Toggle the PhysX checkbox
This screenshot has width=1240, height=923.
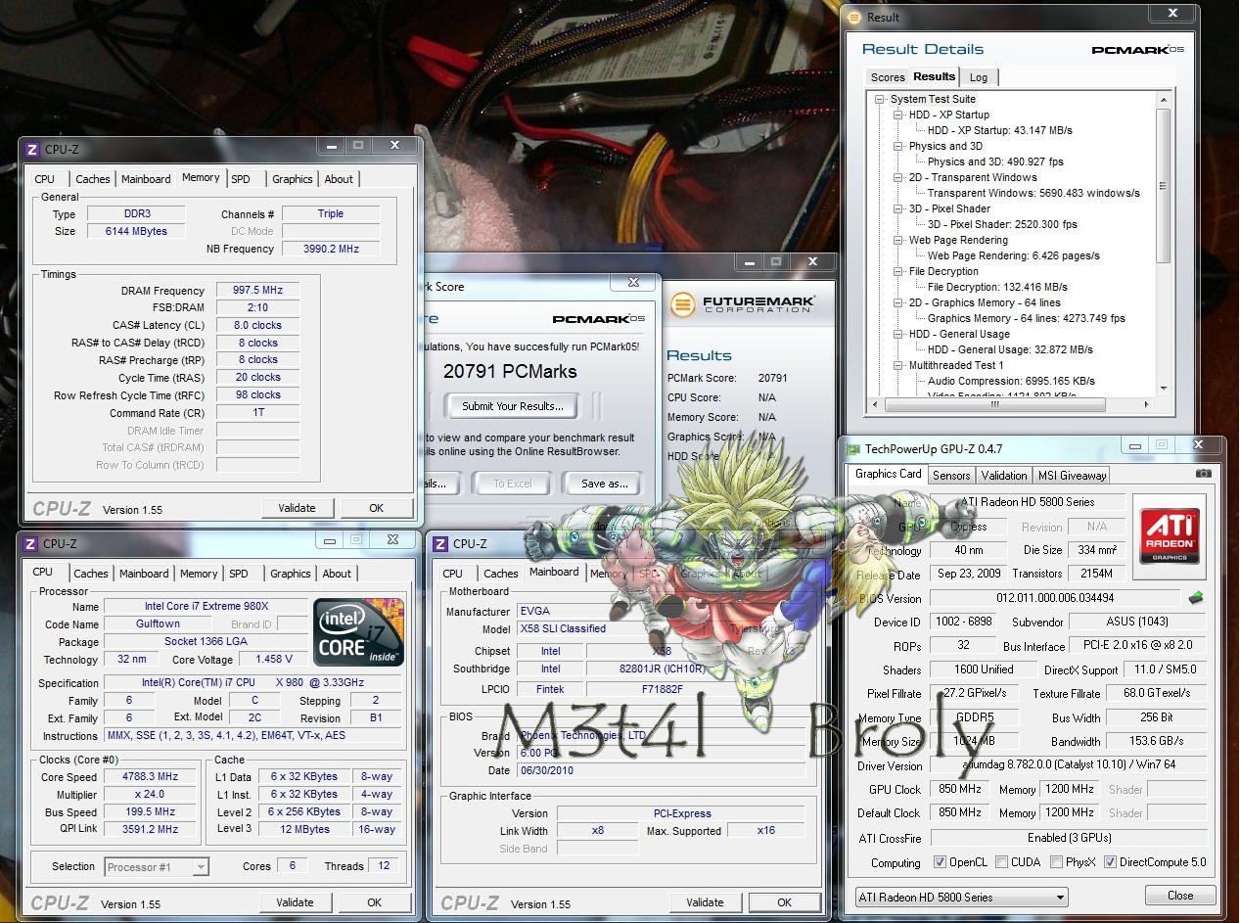[1056, 862]
